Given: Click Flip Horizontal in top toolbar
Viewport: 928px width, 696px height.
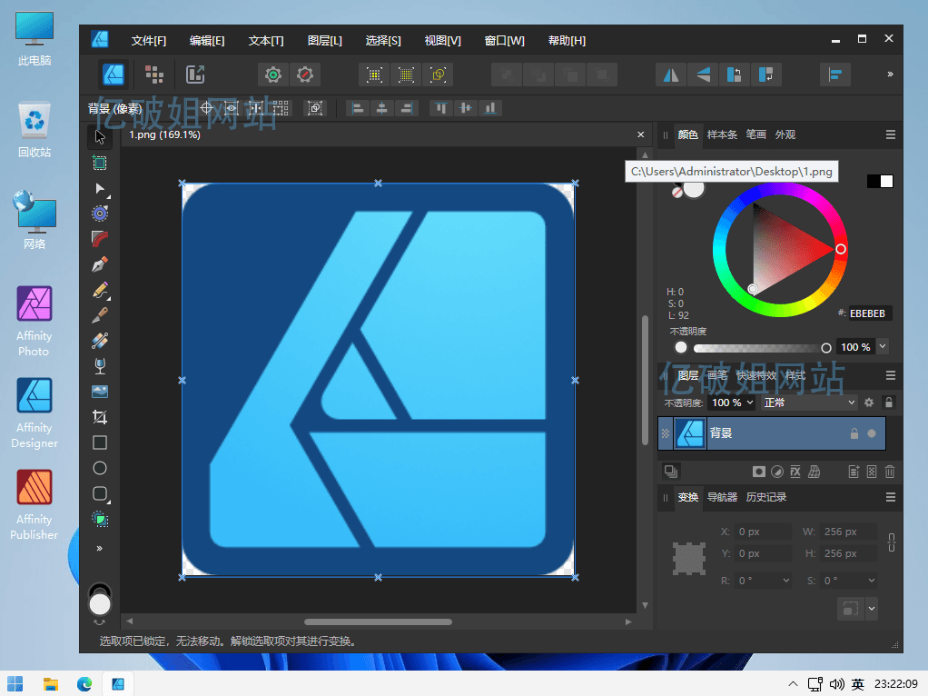Looking at the screenshot, I should coord(671,75).
